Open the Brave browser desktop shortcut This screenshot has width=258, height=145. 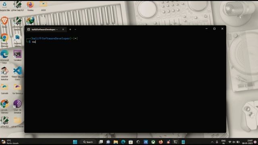[x=4, y=22]
